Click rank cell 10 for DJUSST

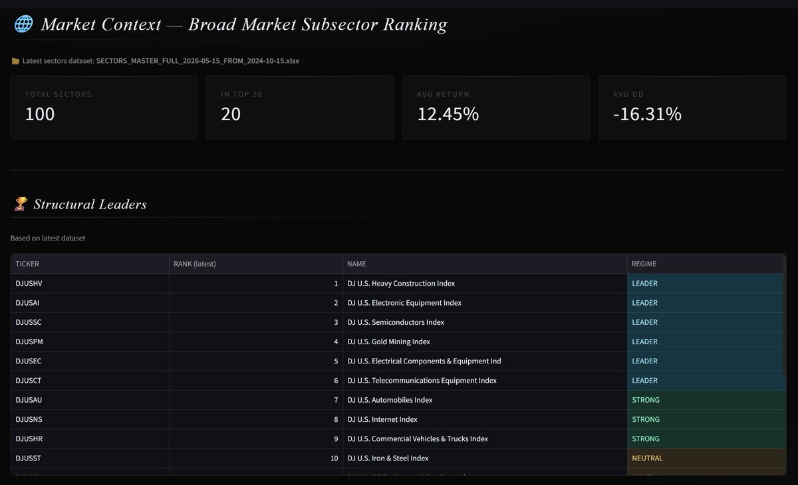[x=256, y=458]
